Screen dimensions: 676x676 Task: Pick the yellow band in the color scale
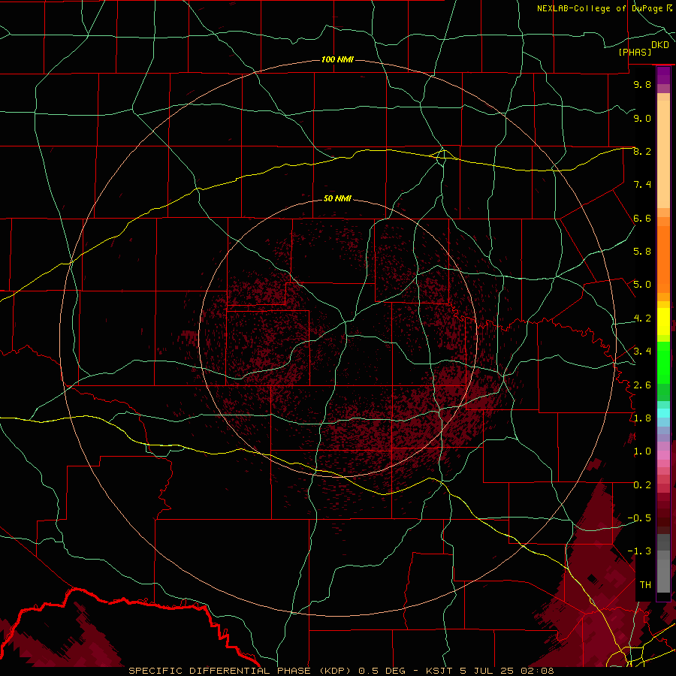click(x=663, y=321)
